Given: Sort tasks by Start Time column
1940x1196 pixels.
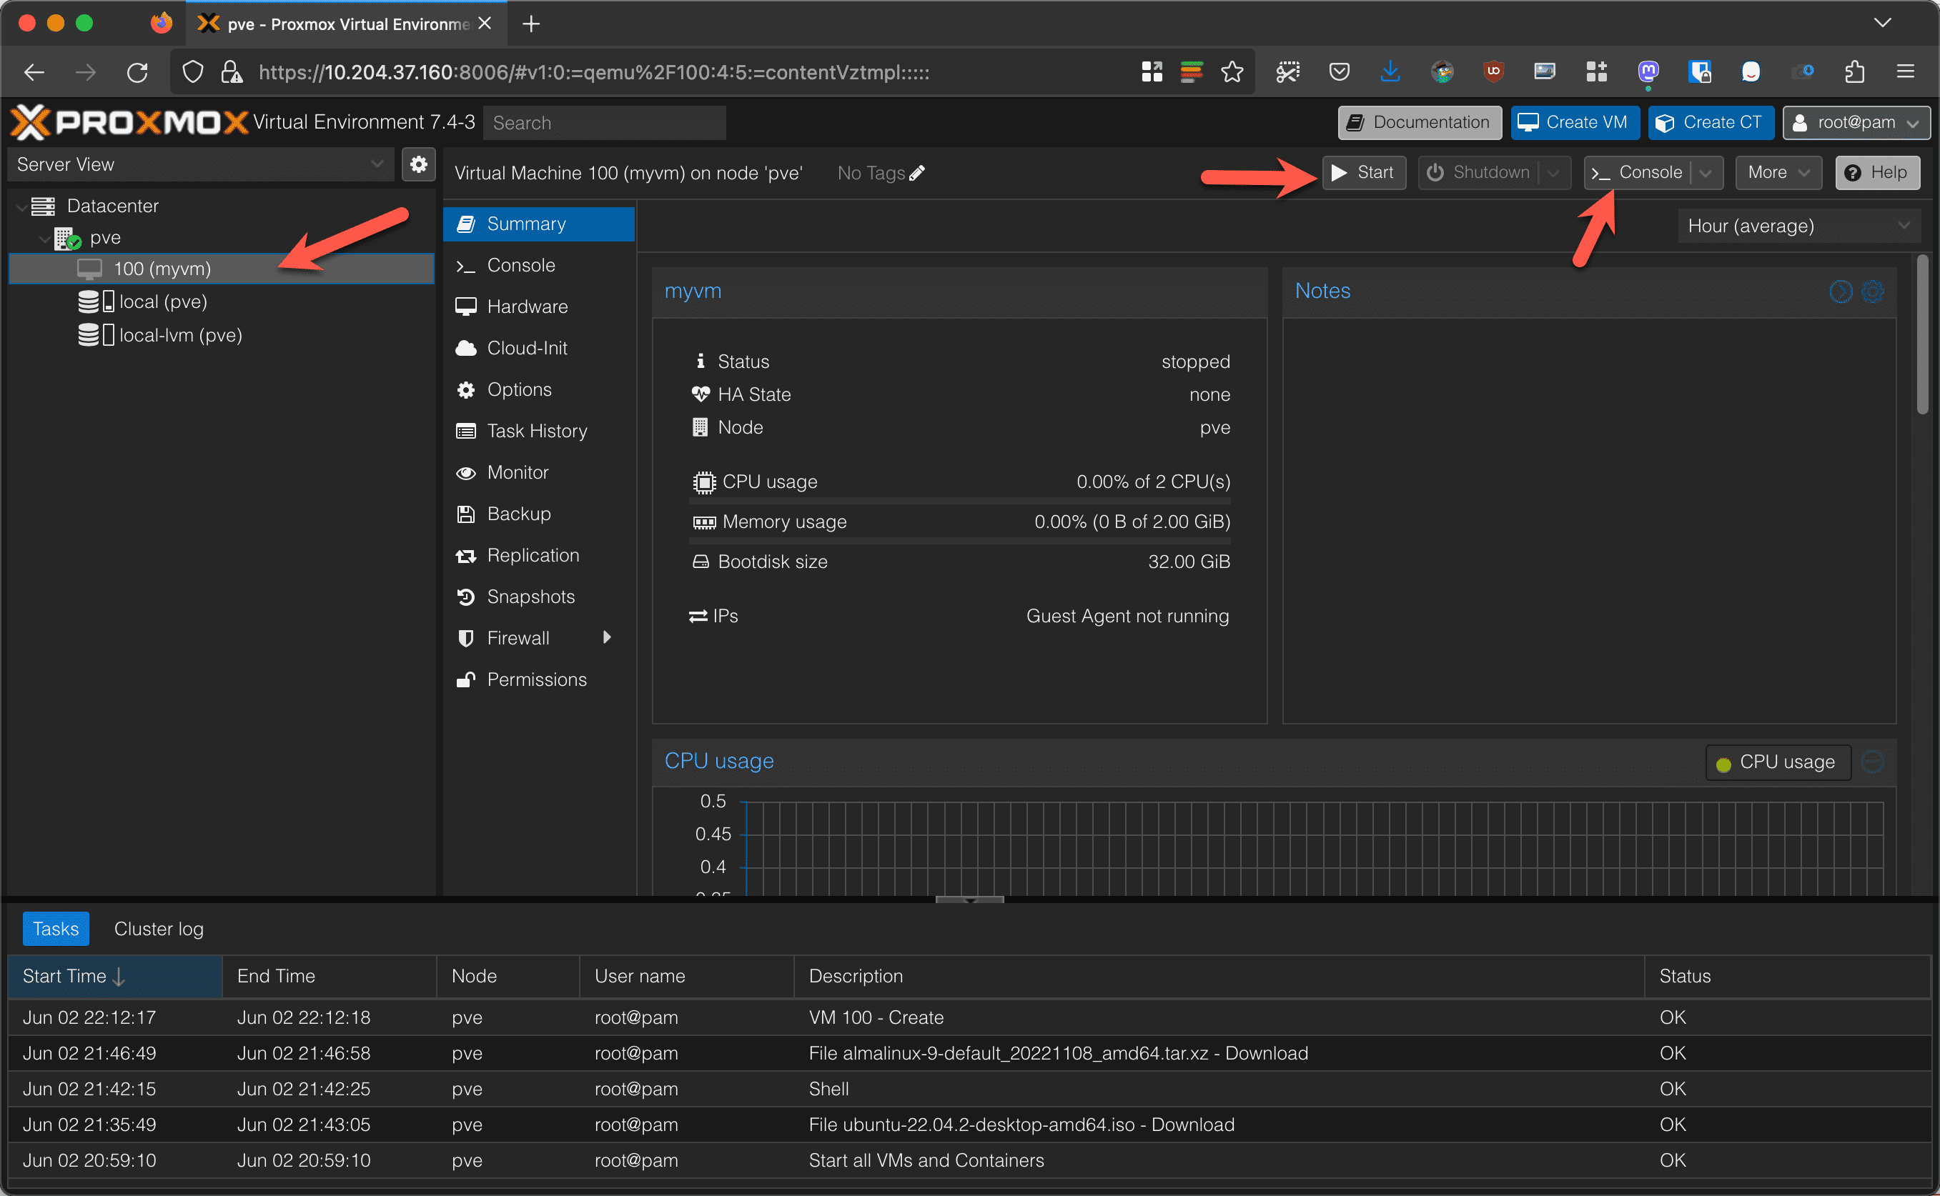Looking at the screenshot, I should (114, 976).
